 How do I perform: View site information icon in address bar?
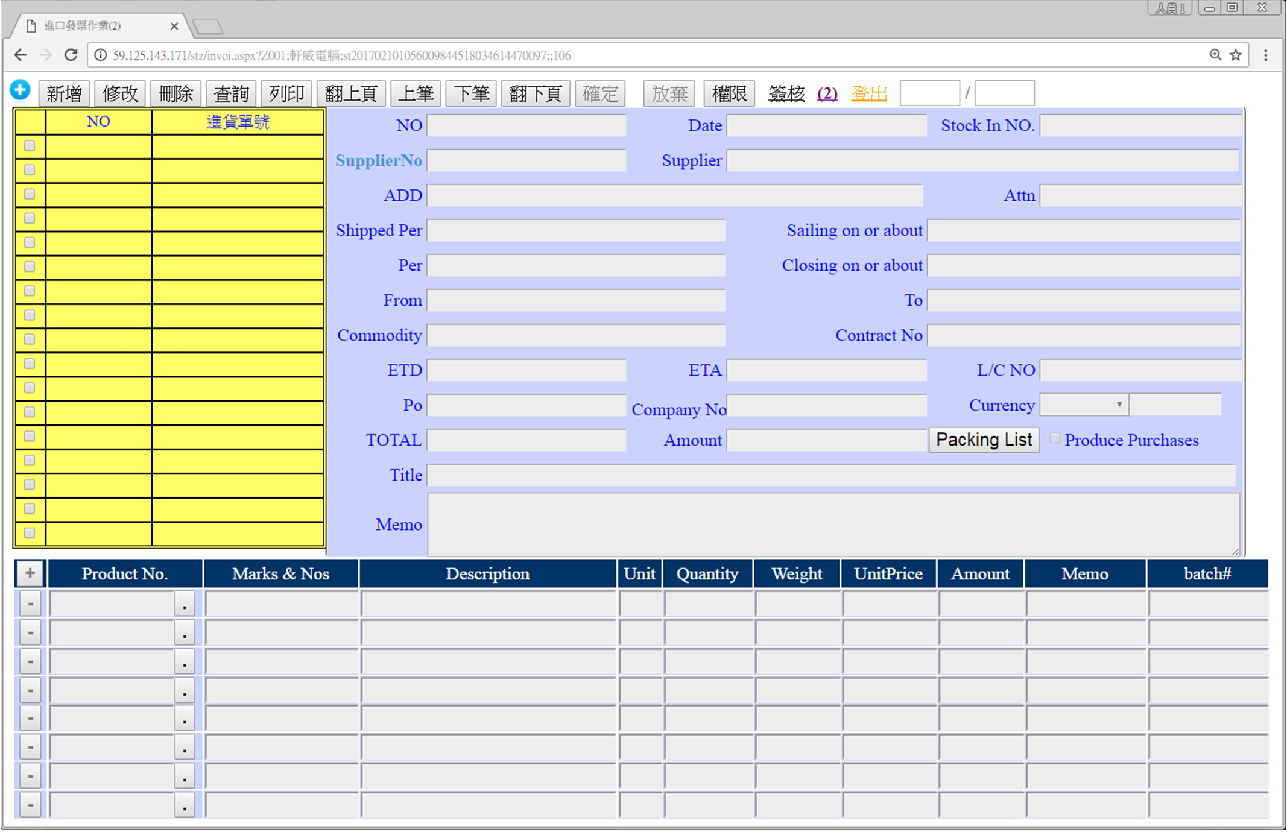101,55
